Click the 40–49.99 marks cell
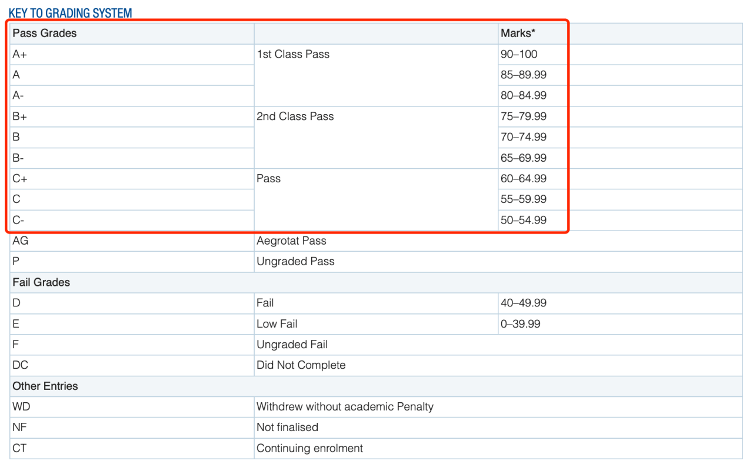 pos(523,303)
